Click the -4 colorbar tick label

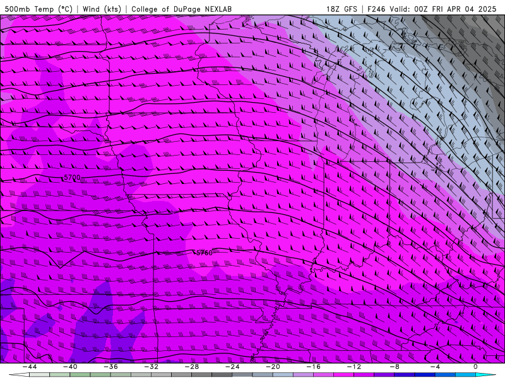click(435, 367)
